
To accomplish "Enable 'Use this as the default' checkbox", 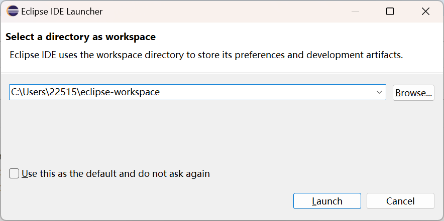I will (x=15, y=174).
